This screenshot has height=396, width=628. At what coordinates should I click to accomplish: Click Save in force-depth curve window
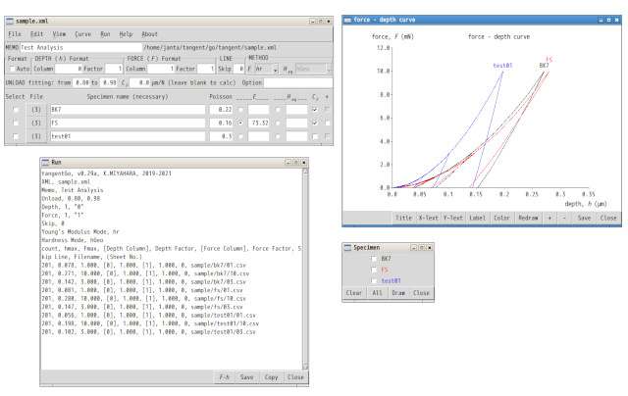pyautogui.click(x=584, y=218)
